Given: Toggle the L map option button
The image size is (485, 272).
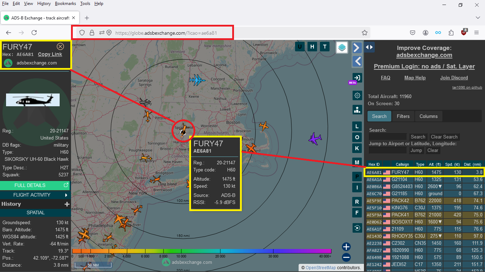Looking at the screenshot, I should tap(357, 126).
